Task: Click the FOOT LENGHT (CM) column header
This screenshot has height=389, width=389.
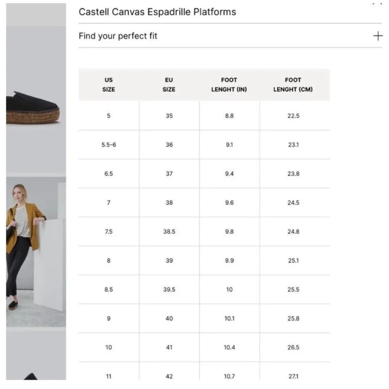Action: coord(293,84)
